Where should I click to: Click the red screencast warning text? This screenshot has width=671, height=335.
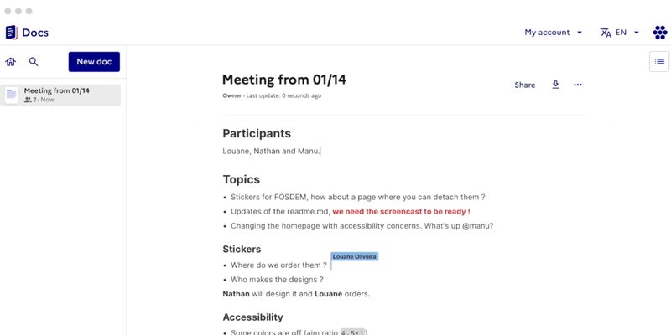pyautogui.click(x=400, y=212)
